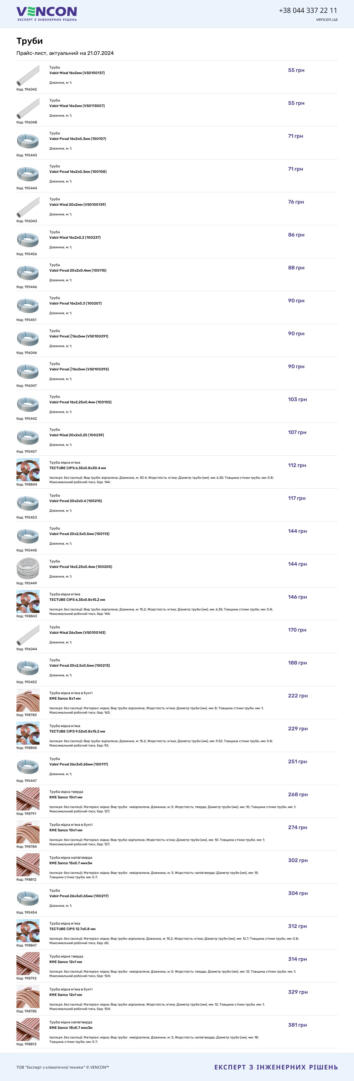Open Valsir Pexal 16x2,25x0,4мм (100205) white coil image
This screenshot has width=354, height=1081.
coord(28,568)
